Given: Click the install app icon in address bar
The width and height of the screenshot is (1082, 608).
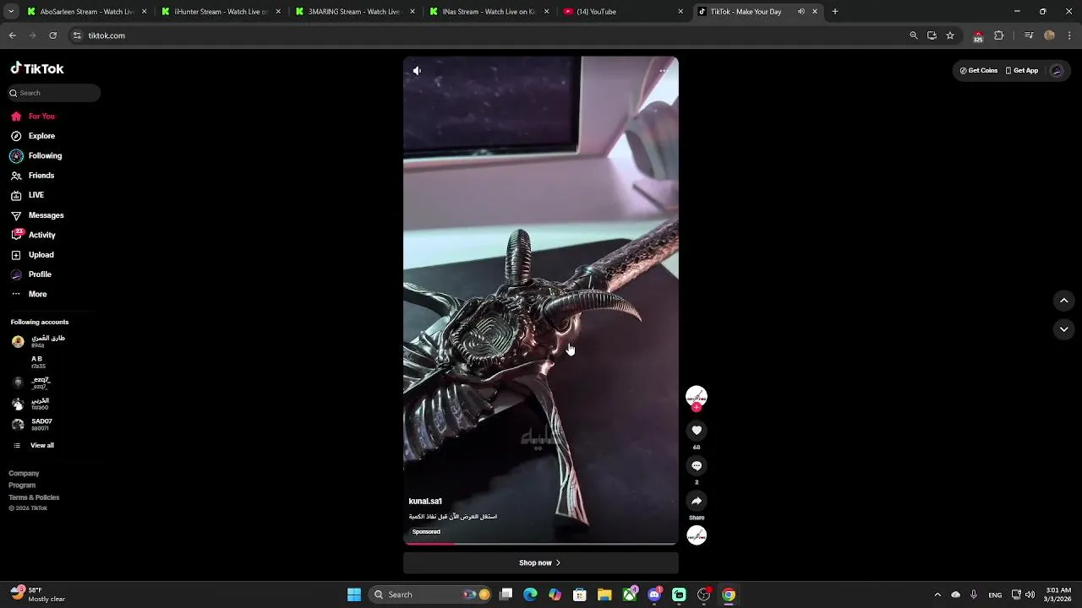Looking at the screenshot, I should coord(932,35).
